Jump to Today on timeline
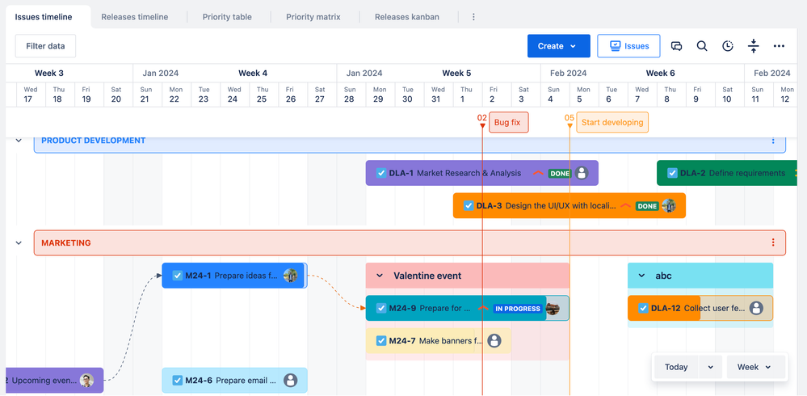The width and height of the screenshot is (807, 396). (676, 367)
